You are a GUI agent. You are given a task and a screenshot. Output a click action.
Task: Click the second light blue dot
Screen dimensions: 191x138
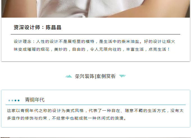pos(12,100)
